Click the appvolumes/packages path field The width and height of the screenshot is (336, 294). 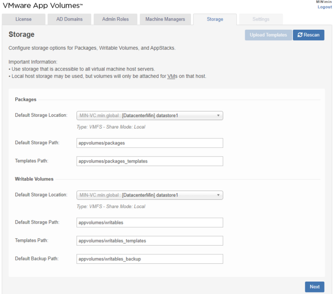[150, 143]
